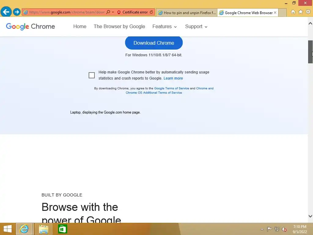Click the scrollbar down arrow
This screenshot has height=235, width=313.
click(310, 216)
